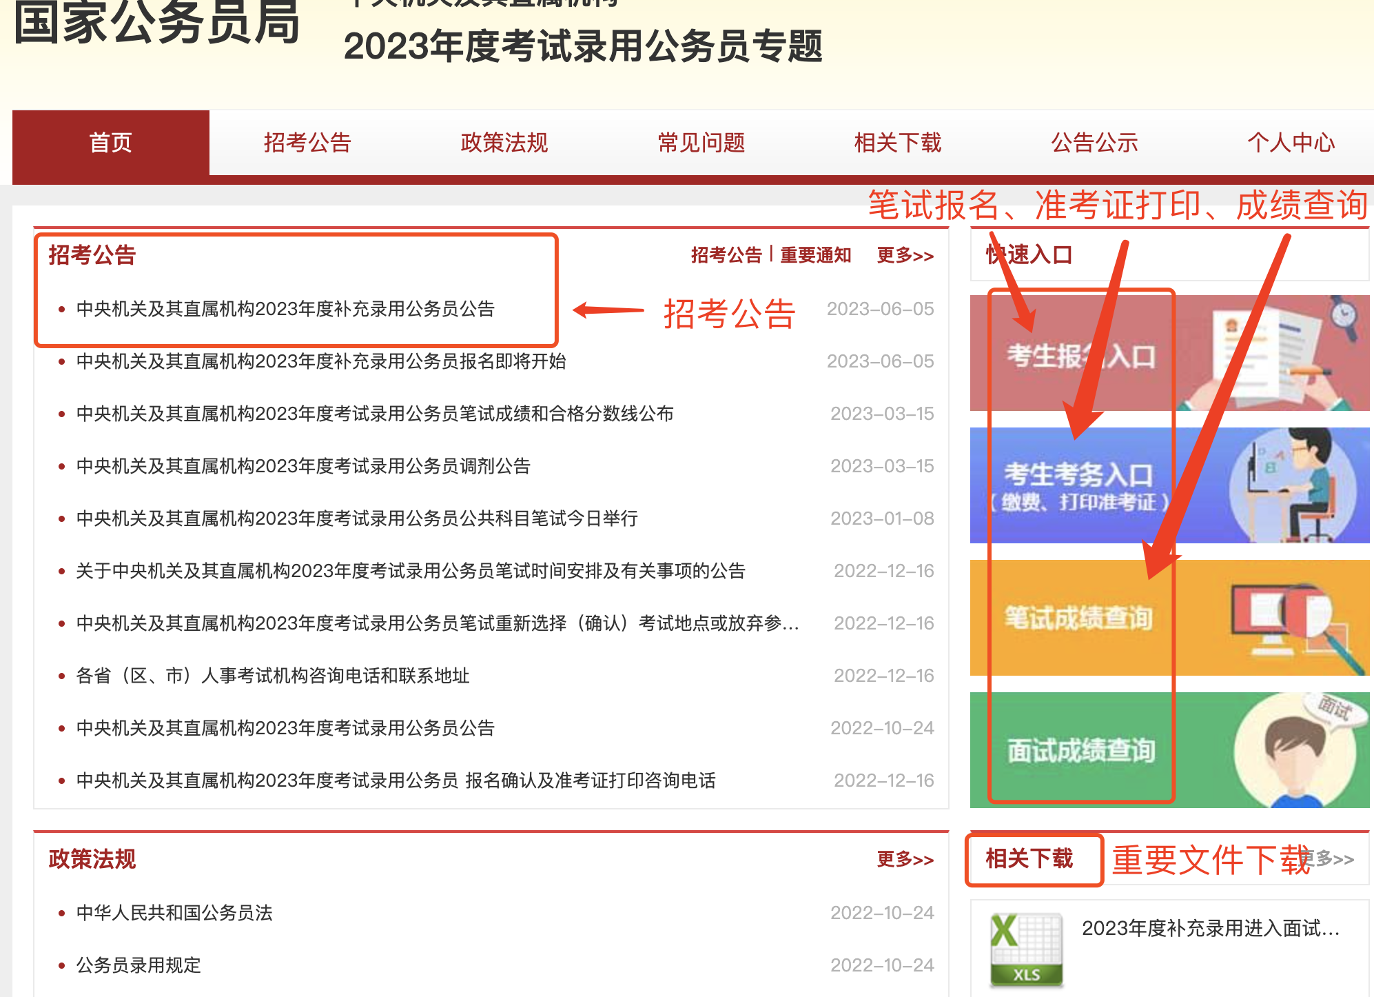Click the 考生报名入口 banner
Image resolution: width=1374 pixels, height=997 pixels.
[1169, 353]
